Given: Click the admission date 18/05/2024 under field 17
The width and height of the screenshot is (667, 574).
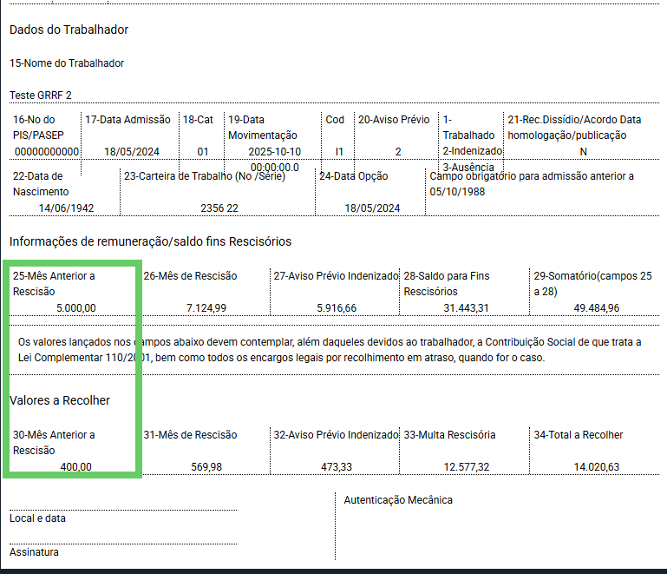Looking at the screenshot, I should (x=132, y=152).
